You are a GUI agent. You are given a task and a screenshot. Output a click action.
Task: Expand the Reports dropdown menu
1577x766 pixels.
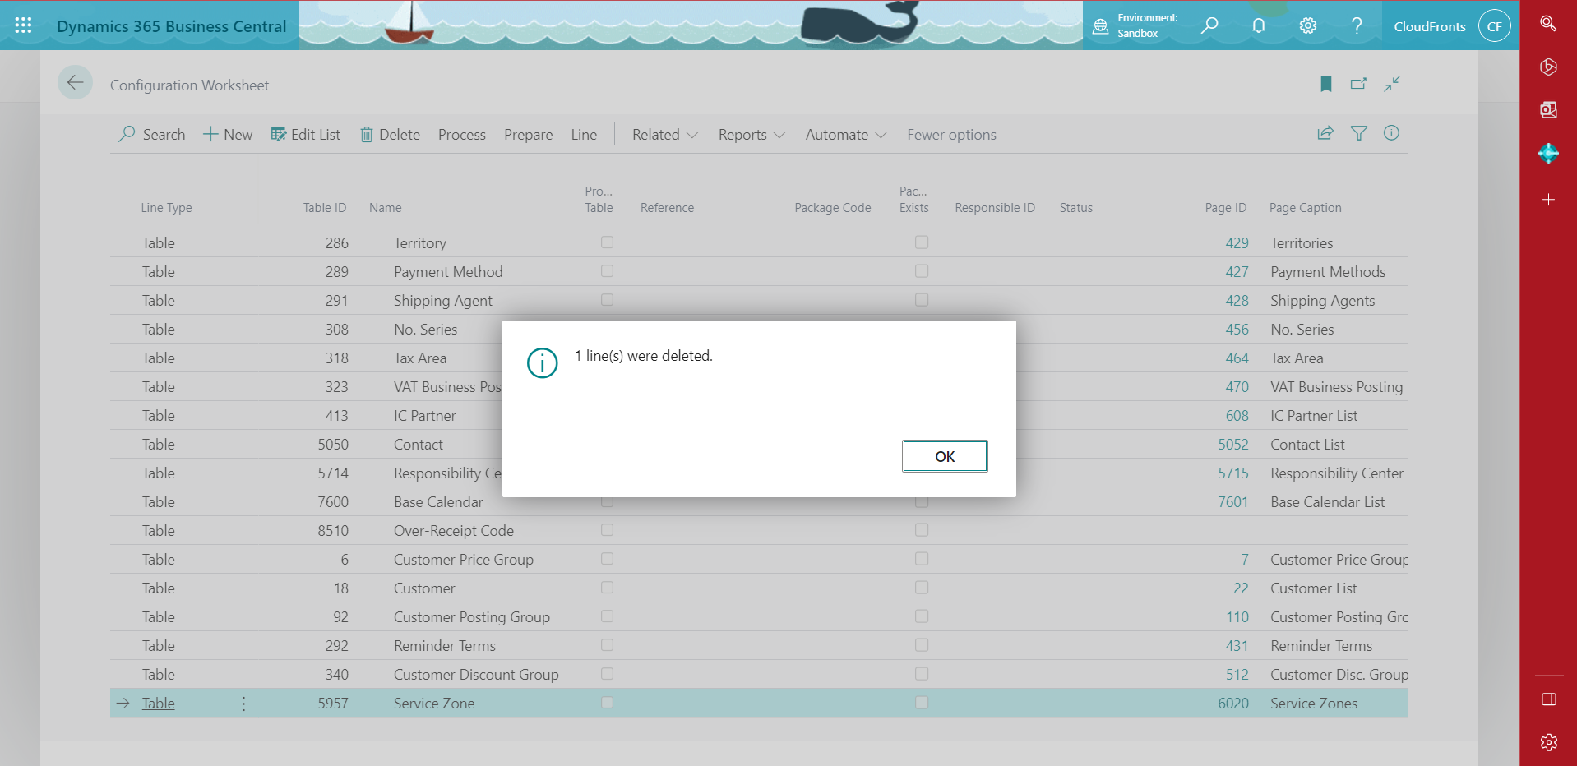coord(751,135)
